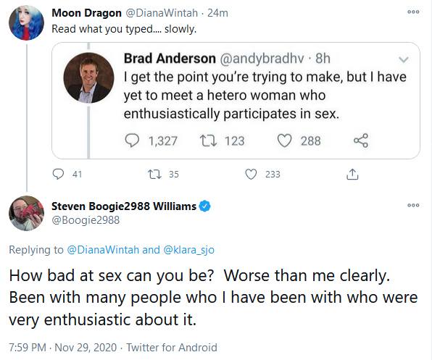Retweet Moon Dragon's tweet
The width and height of the screenshot is (432, 360).
154,175
